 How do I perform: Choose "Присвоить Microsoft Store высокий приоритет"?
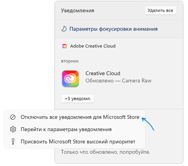click(75, 141)
